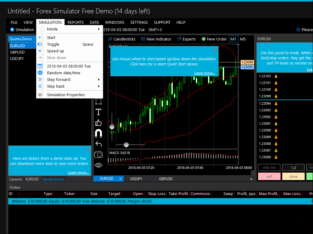Click the arrow next to price 1.23092
The height and width of the screenshot is (234, 313).
point(276,117)
